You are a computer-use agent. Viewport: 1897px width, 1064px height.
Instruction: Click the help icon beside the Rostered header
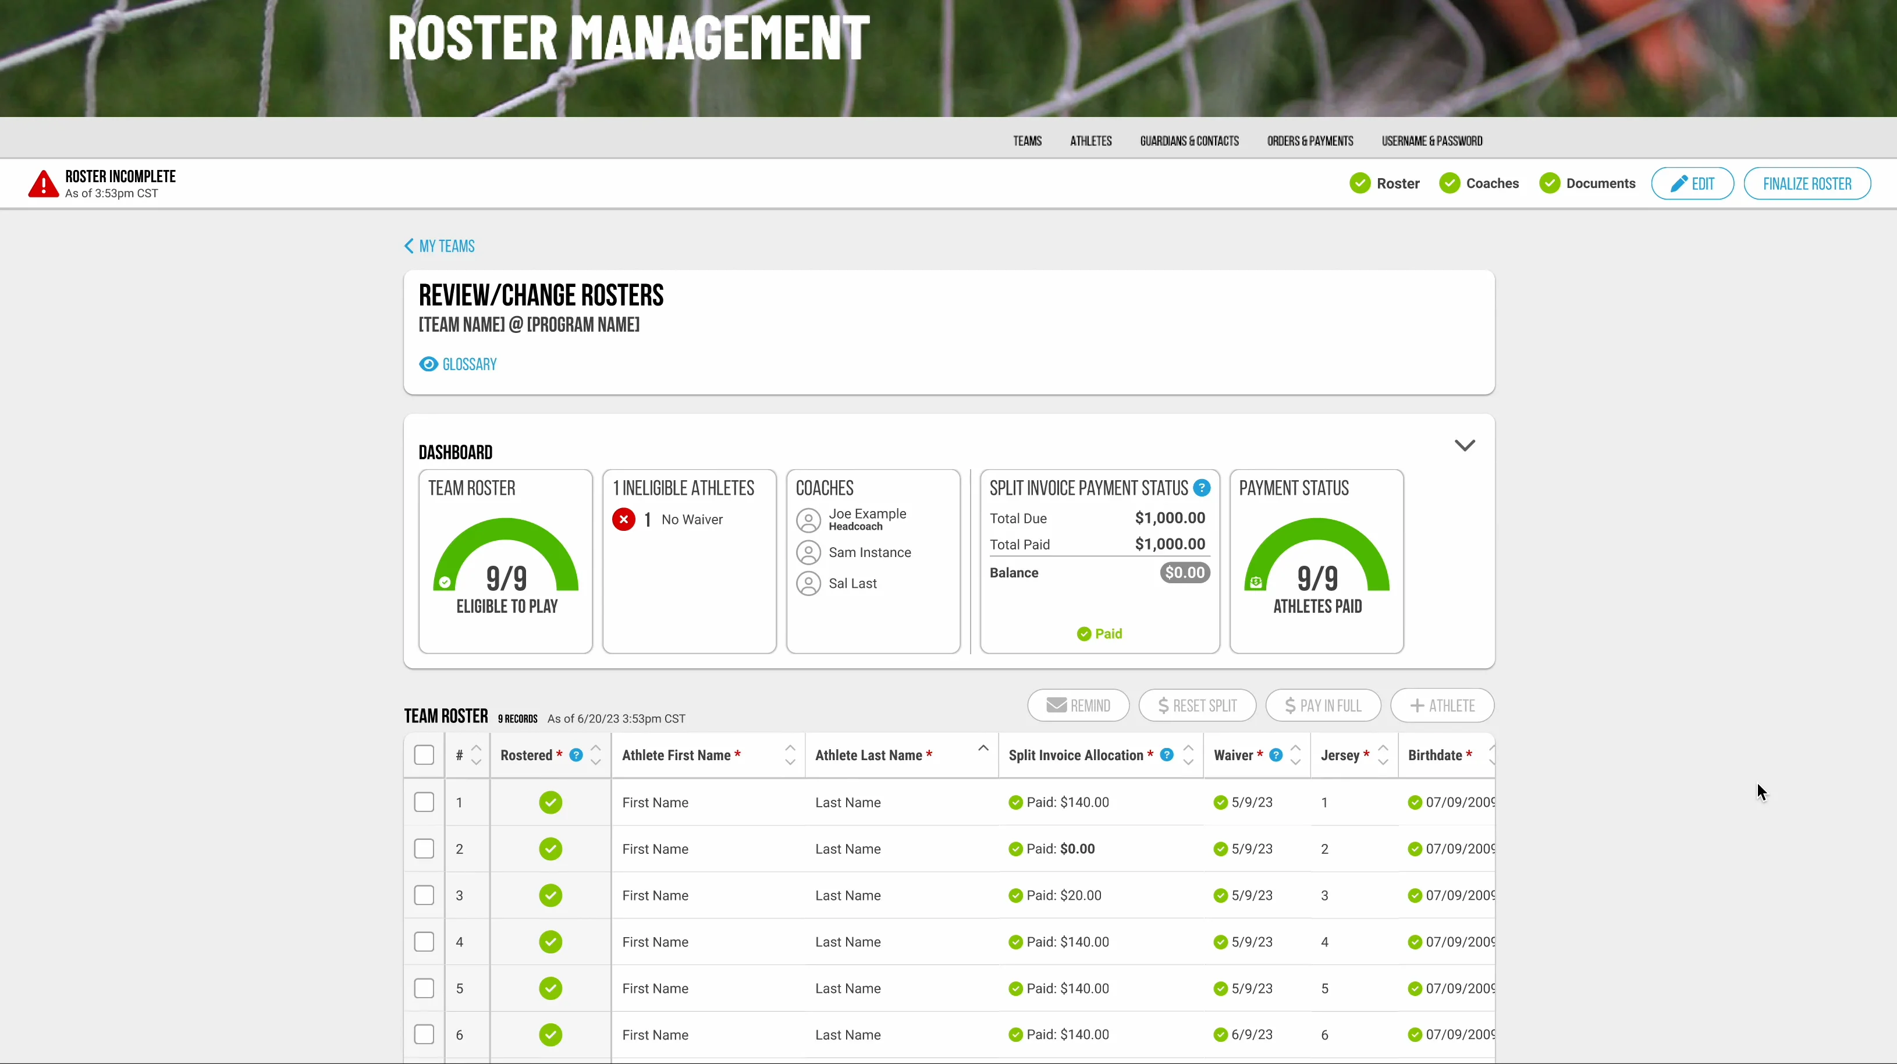576,756
